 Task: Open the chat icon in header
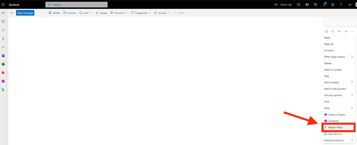299,4
